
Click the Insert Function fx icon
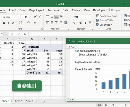coord(25,34)
